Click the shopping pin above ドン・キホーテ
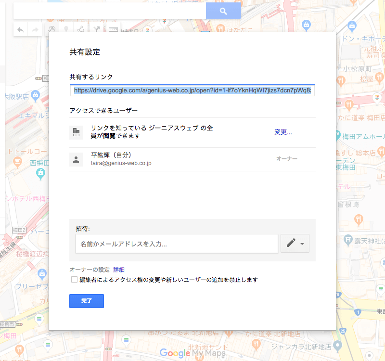Image resolution: width=385 pixels, height=361 pixels. pos(352,26)
